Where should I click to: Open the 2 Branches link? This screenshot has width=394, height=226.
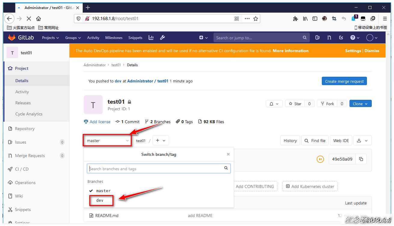pyautogui.click(x=158, y=122)
